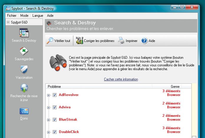Click the large binoculars info icon
This screenshot has width=205, height=138.
(58, 63)
